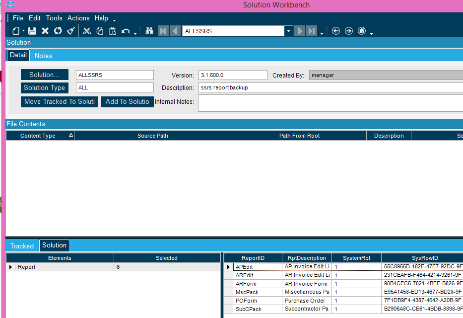Viewport: 463px width, 318px height.
Task: Switch to the Notes tab
Action: (x=43, y=56)
